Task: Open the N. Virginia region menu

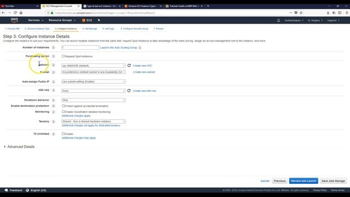Action: click(315, 20)
